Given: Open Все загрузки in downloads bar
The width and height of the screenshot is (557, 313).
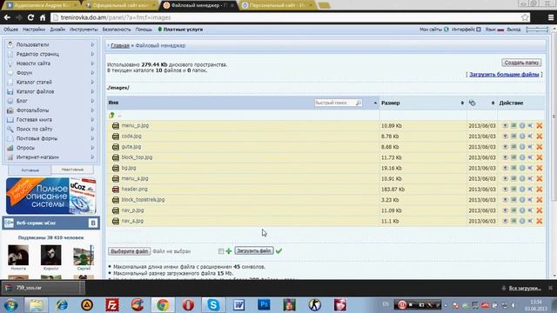Looking at the screenshot, I should pos(524,289).
